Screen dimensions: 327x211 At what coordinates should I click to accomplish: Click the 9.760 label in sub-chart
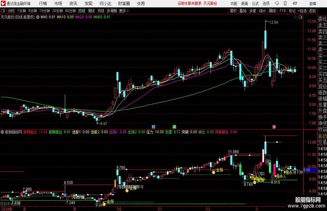[121, 168]
